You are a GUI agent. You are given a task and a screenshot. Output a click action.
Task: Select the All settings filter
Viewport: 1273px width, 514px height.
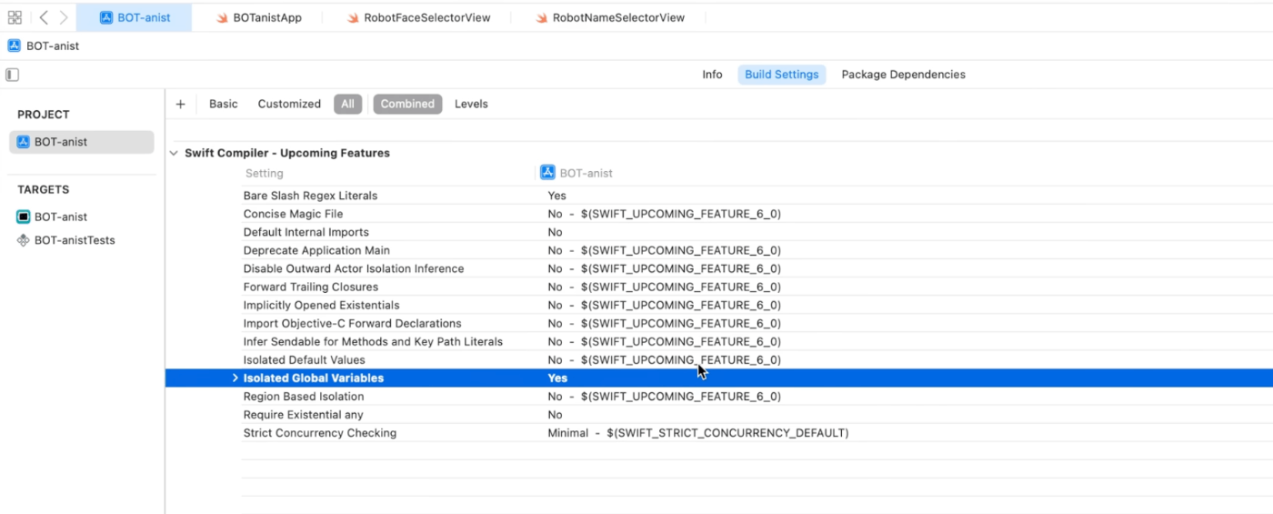pos(347,104)
